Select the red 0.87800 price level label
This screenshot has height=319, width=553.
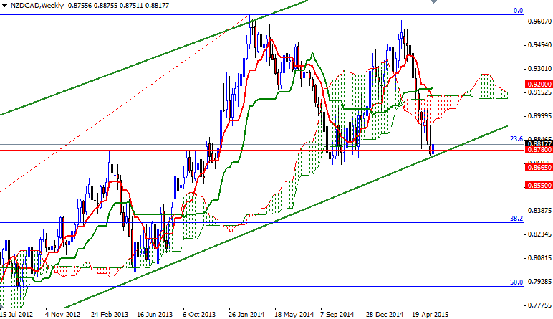[x=539, y=150]
